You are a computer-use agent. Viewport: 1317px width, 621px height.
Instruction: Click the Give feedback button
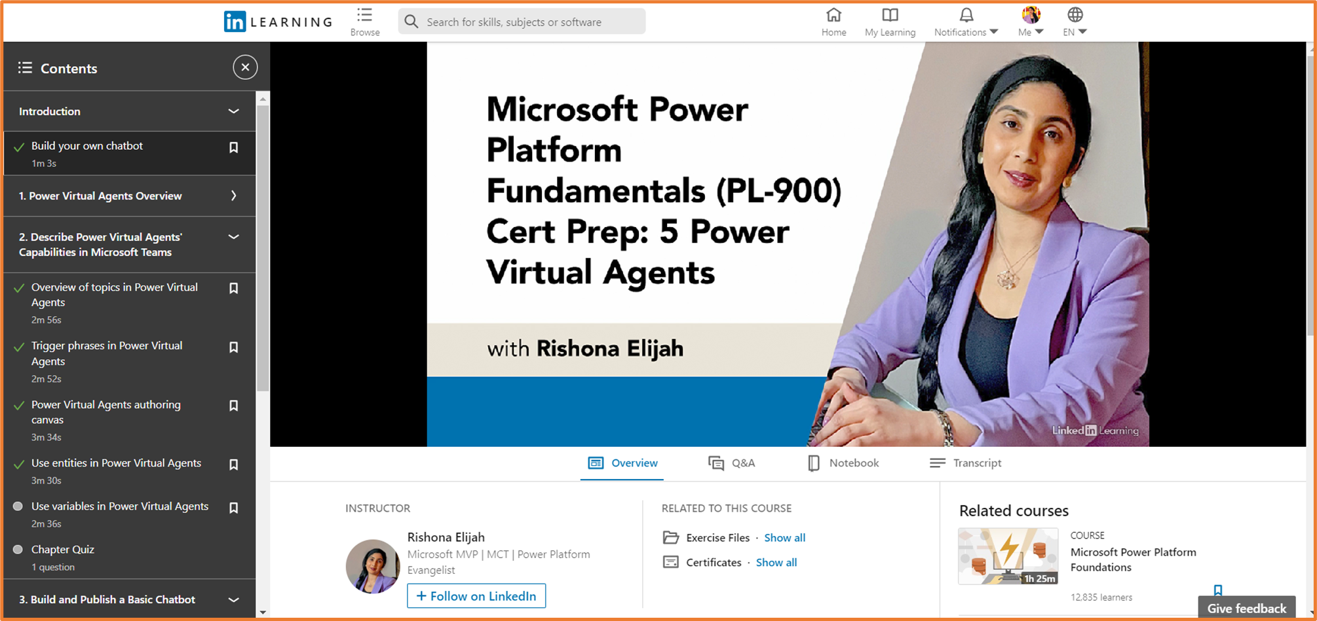point(1246,608)
